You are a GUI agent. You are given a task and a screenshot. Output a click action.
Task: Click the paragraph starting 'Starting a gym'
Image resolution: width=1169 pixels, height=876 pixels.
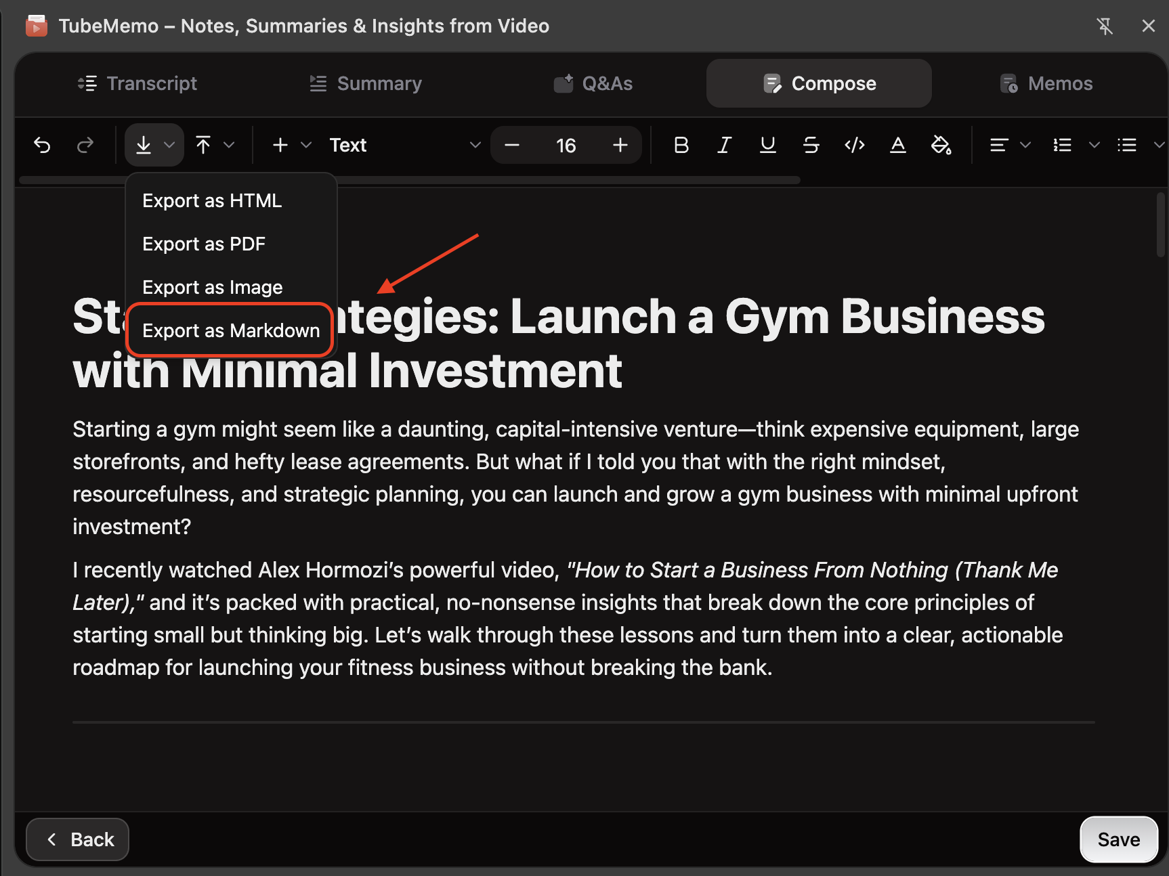[x=576, y=478]
